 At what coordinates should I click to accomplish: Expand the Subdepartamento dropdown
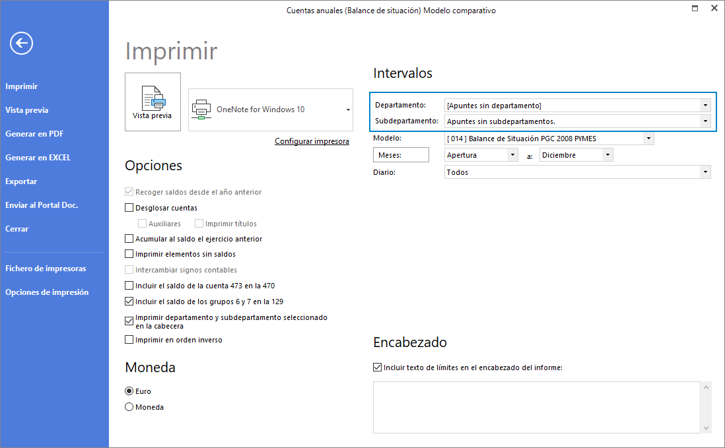coord(705,121)
